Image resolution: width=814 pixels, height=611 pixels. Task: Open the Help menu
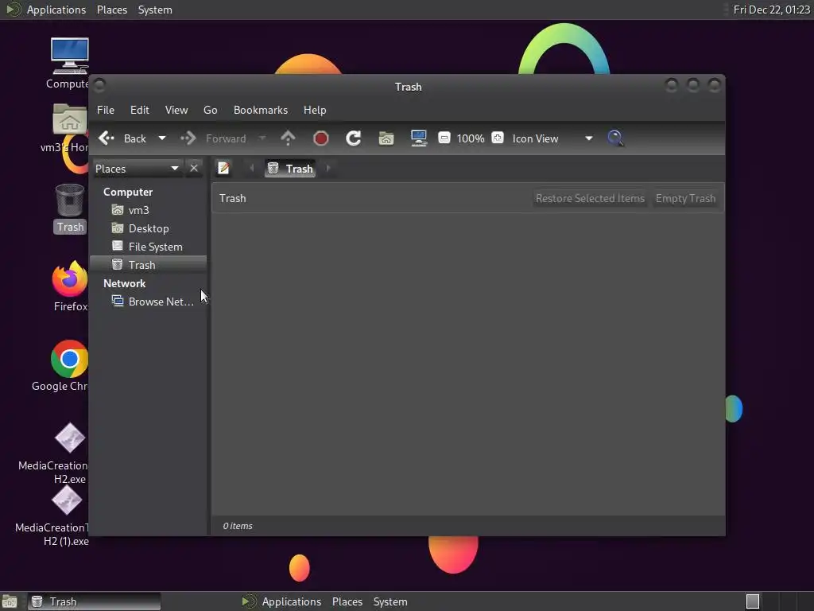315,110
